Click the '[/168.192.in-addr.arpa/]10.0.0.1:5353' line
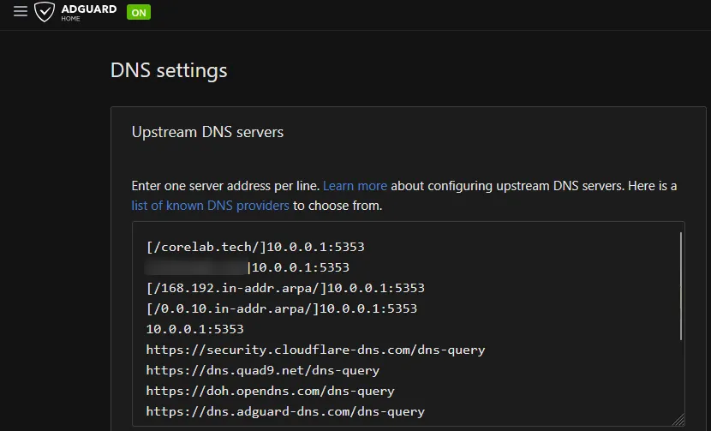The width and height of the screenshot is (711, 431). 285,288
